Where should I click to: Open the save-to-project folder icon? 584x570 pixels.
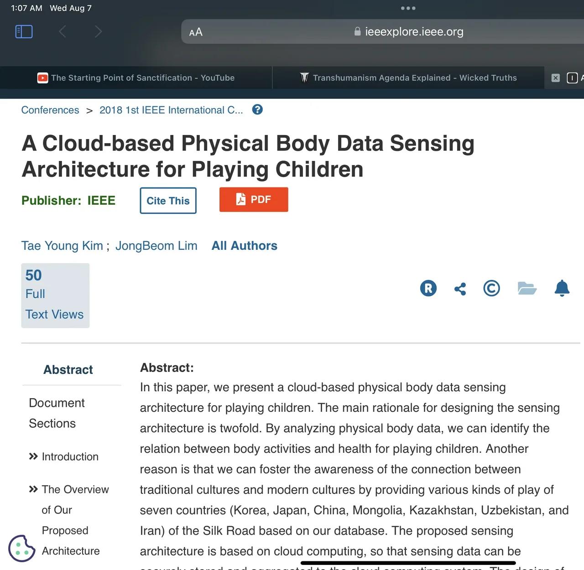527,288
